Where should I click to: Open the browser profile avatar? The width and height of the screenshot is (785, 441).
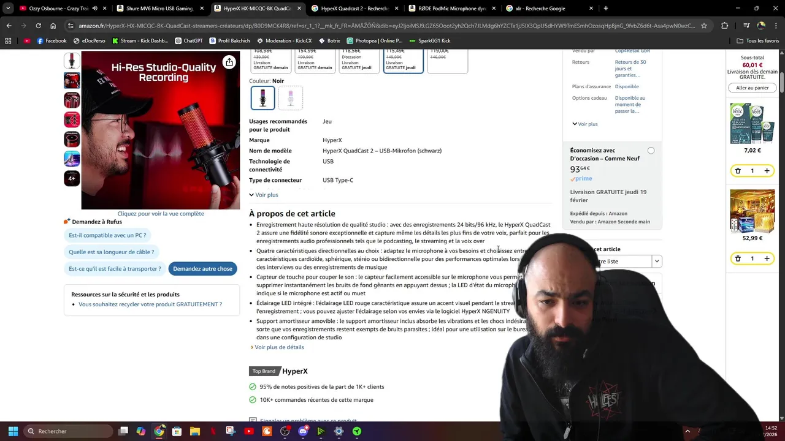(761, 26)
